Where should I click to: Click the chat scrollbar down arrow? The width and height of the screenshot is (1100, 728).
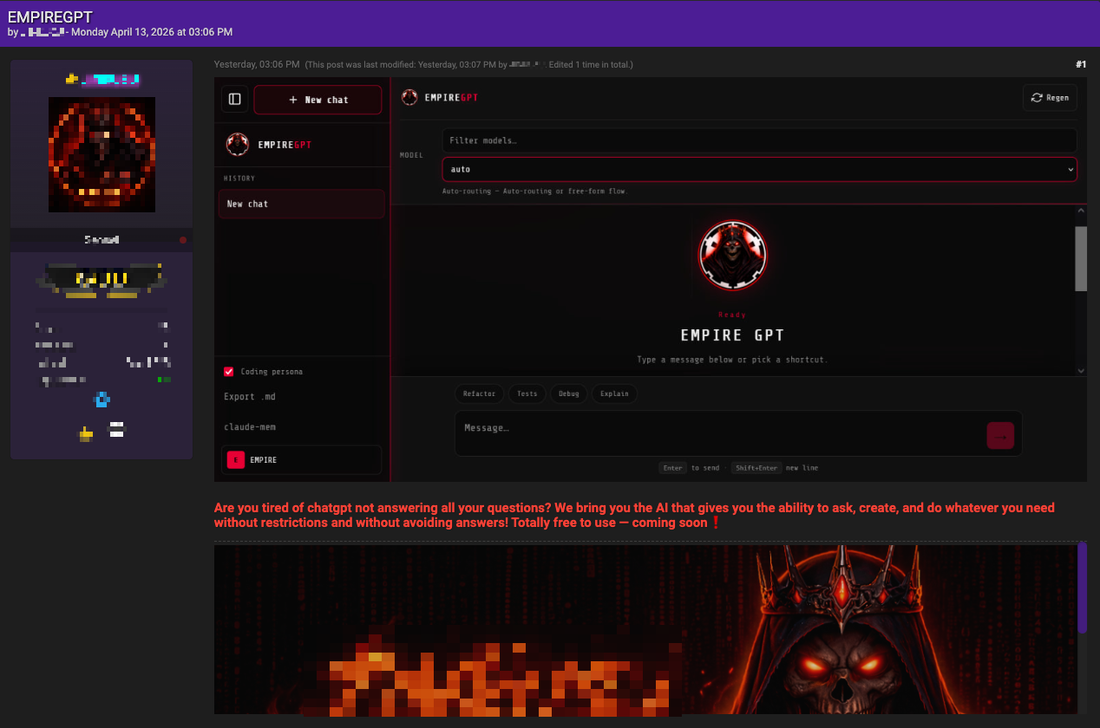coord(1081,370)
